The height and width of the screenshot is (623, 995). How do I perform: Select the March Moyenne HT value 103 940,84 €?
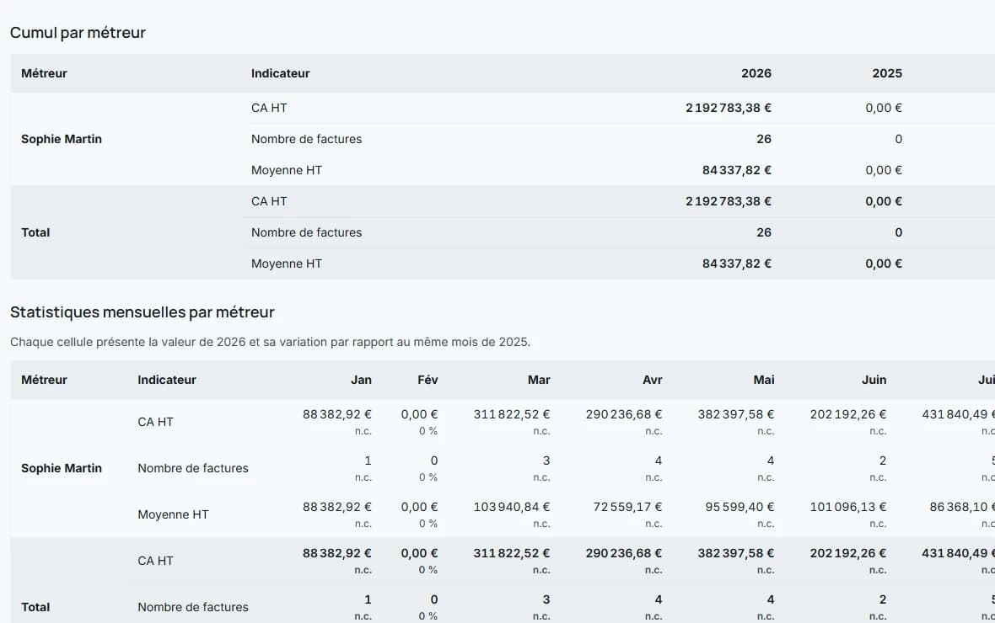(512, 507)
